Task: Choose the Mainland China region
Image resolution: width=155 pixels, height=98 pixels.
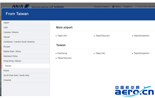Action: click(26, 56)
